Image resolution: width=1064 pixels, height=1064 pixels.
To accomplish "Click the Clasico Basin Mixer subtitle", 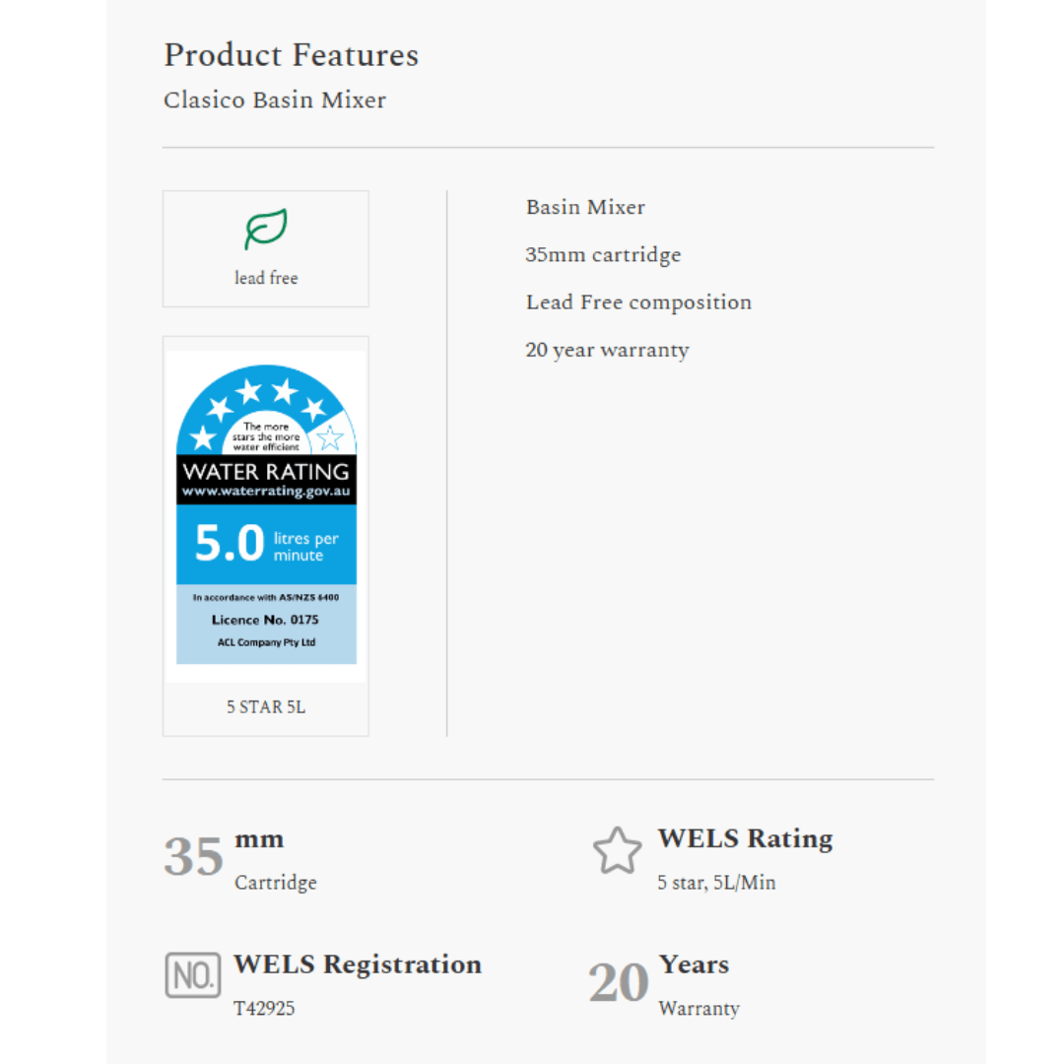I will point(275,100).
